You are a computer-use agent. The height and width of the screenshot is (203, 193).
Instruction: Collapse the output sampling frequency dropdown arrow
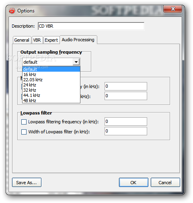pos(76,62)
